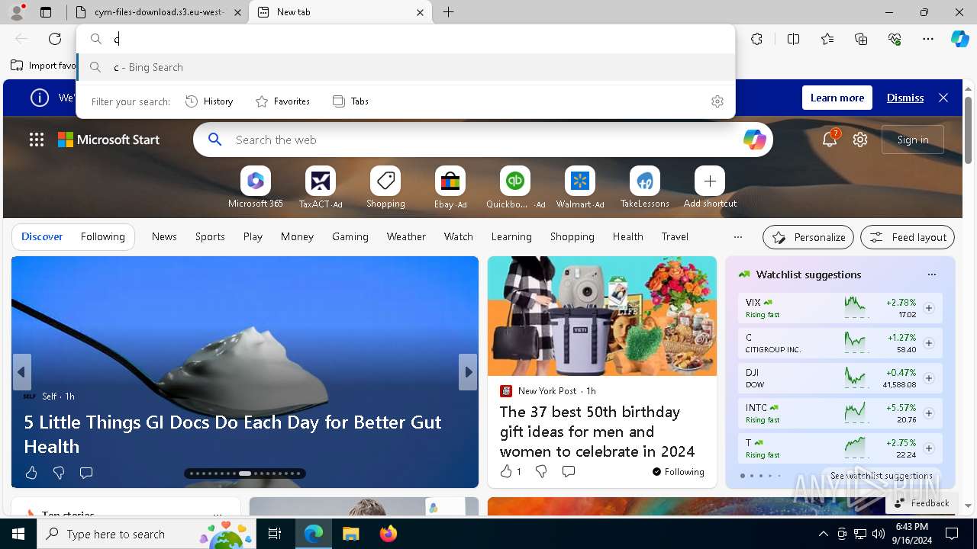This screenshot has height=549, width=977.
Task: Click the Dismiss link on banner
Action: pos(905,98)
